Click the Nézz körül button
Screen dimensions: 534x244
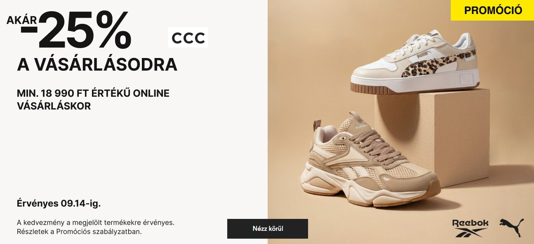click(268, 229)
